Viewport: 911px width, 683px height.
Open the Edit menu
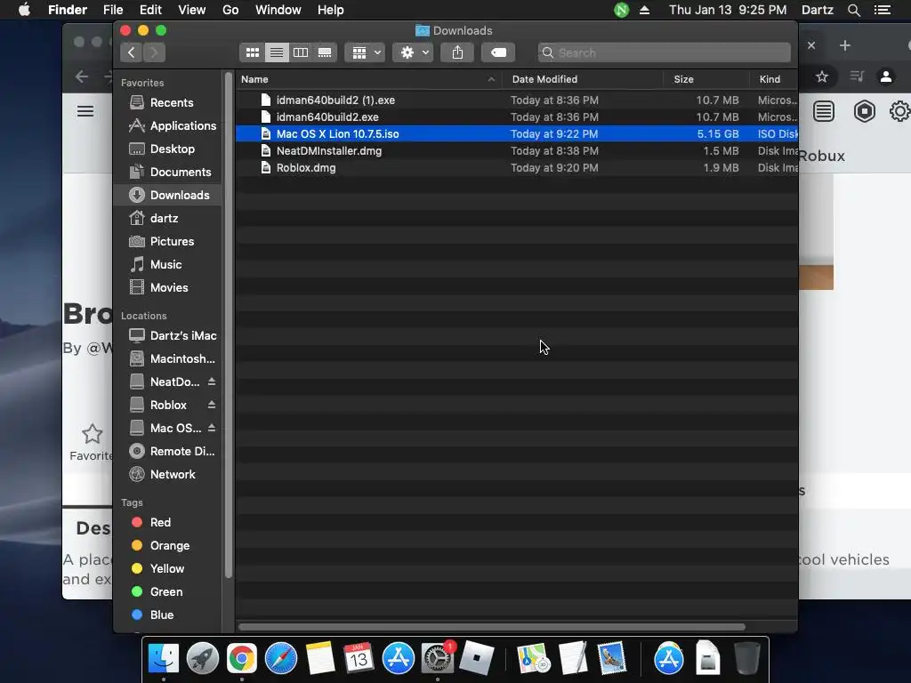tap(150, 10)
